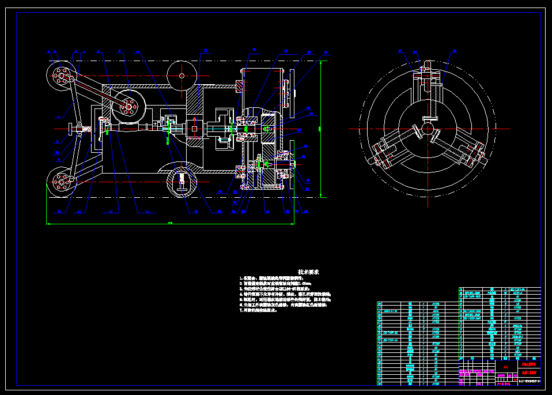Image resolution: width=552 pixels, height=395 pixels.
Task: Select the top clamping arm in end view
Action: pyautogui.click(x=428, y=90)
